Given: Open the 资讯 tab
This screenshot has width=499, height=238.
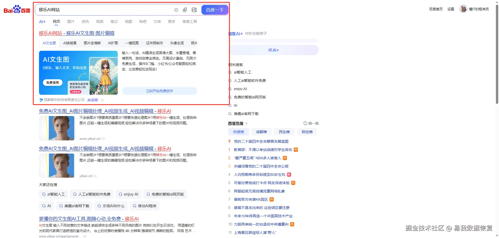Looking at the screenshot, I should [85, 21].
